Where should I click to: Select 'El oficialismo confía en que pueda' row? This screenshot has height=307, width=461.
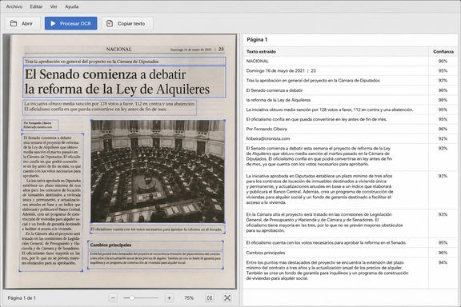[351, 119]
